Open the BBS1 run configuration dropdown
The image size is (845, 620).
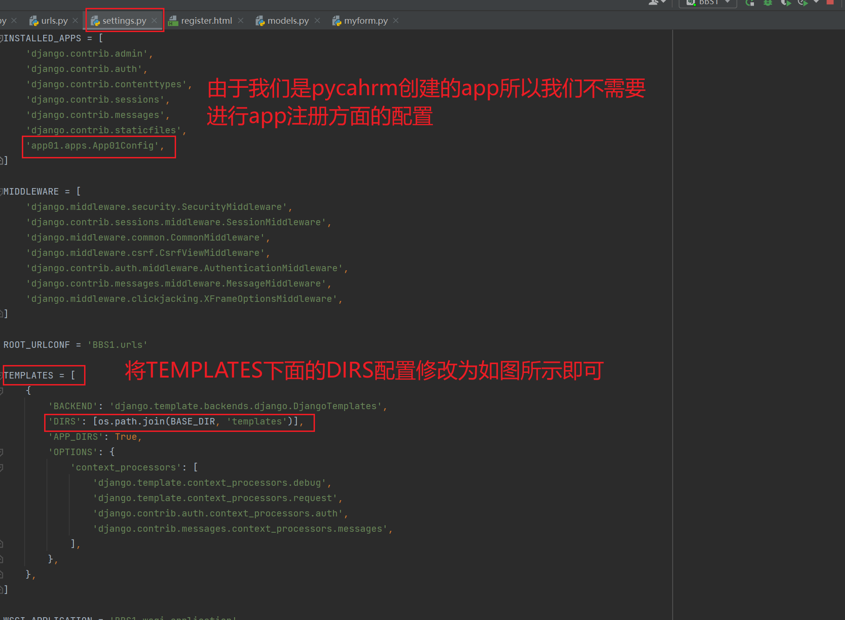pyautogui.click(x=708, y=3)
